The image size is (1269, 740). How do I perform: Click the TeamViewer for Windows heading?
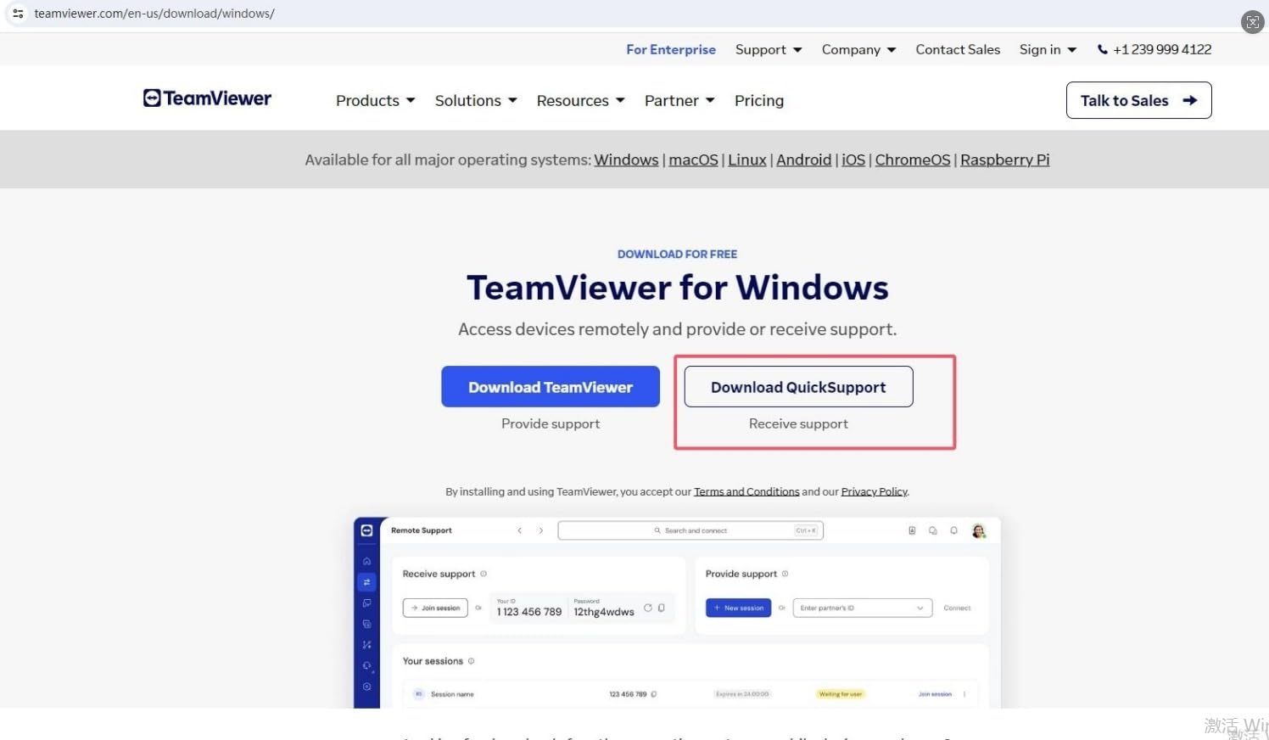(678, 288)
